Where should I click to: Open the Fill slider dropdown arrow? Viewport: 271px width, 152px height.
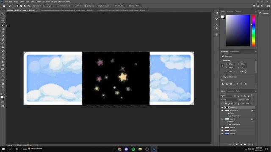coord(251,103)
